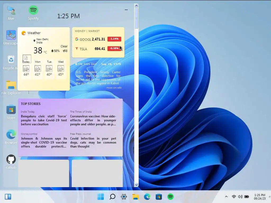Click the GOOGL -1.14% change badge
The width and height of the screenshot is (271, 203).
tap(114, 39)
